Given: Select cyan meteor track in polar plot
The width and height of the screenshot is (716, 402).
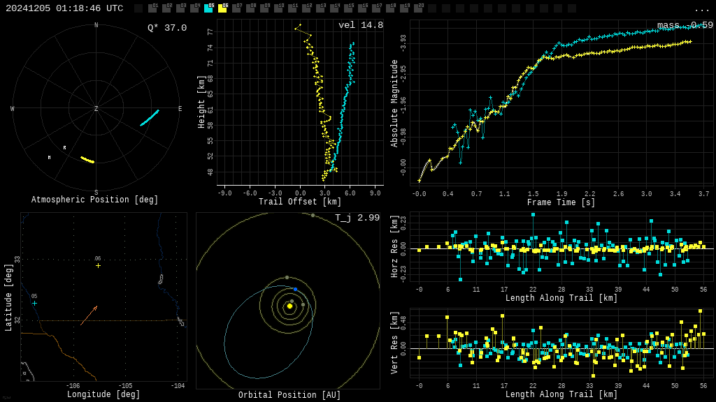Looking at the screenshot, I should (149, 118).
